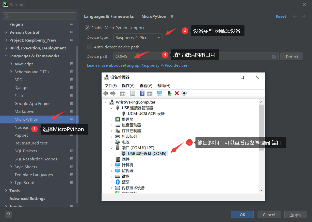The height and width of the screenshot is (222, 312).
Task: Click the processor chip icon beside 处理器
Action: coord(118,119)
